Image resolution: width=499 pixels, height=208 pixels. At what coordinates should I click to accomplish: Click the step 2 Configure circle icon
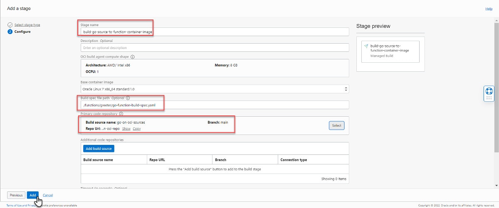click(x=10, y=32)
